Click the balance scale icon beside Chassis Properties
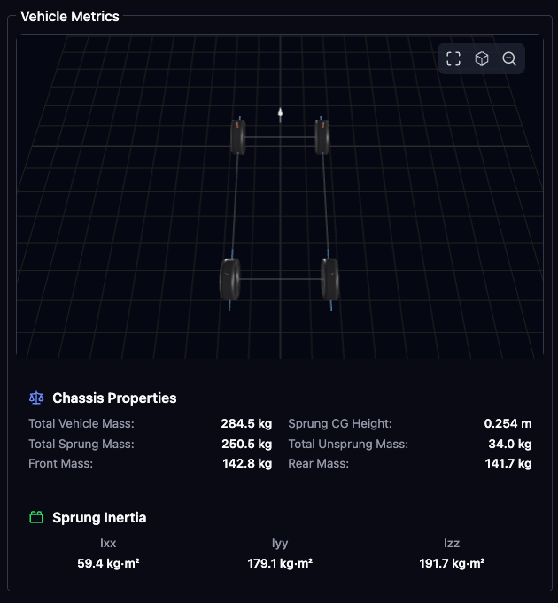The width and height of the screenshot is (558, 603). click(x=36, y=398)
